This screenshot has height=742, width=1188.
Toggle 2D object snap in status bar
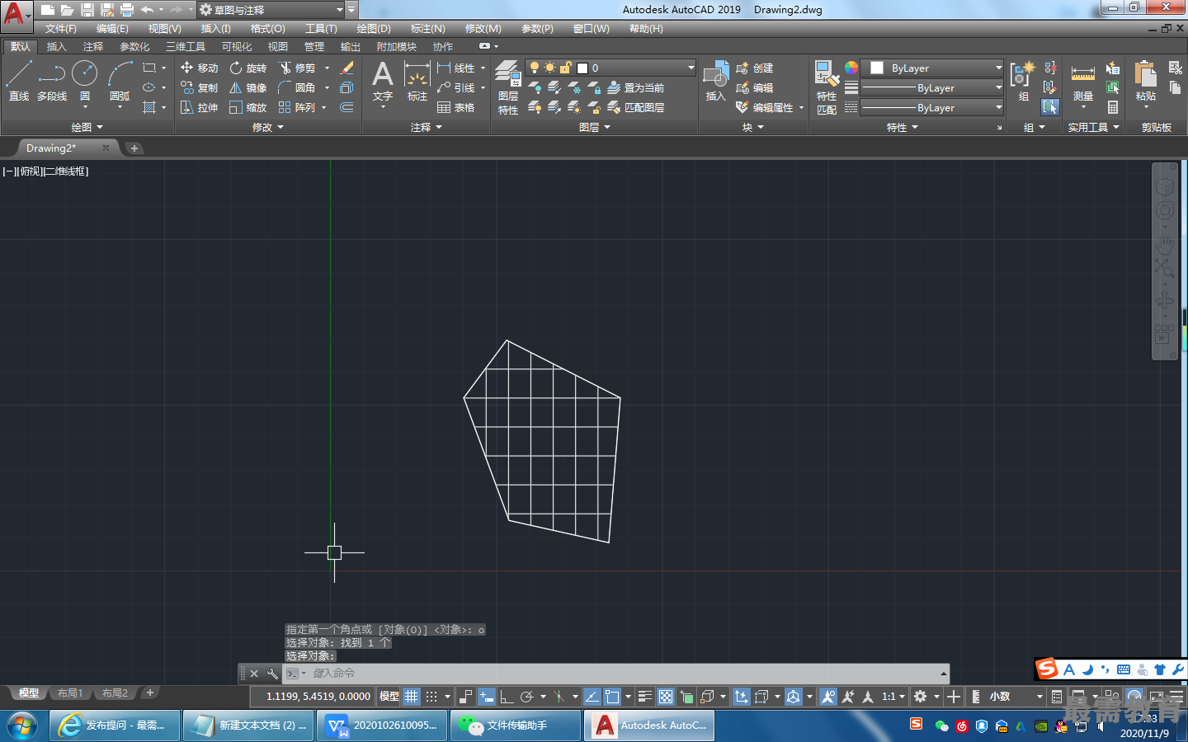(612, 697)
